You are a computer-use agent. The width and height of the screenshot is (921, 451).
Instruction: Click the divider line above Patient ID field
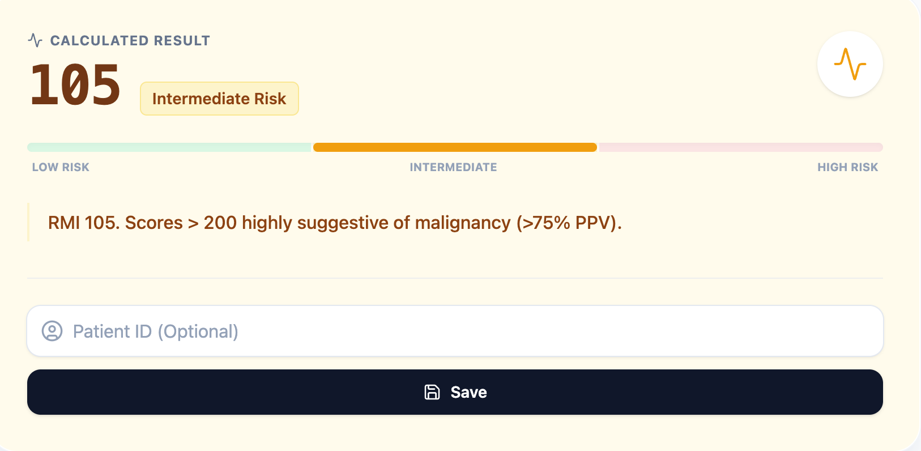coord(455,278)
